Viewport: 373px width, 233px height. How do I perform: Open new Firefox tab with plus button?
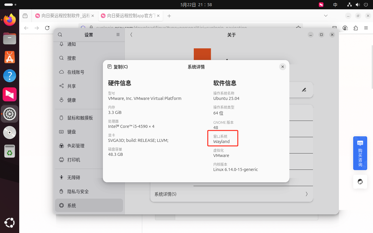tap(169, 16)
